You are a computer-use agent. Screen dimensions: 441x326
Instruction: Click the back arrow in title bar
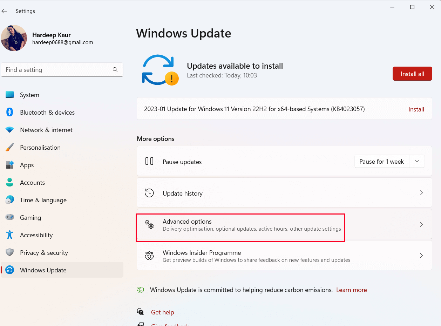pos(4,11)
